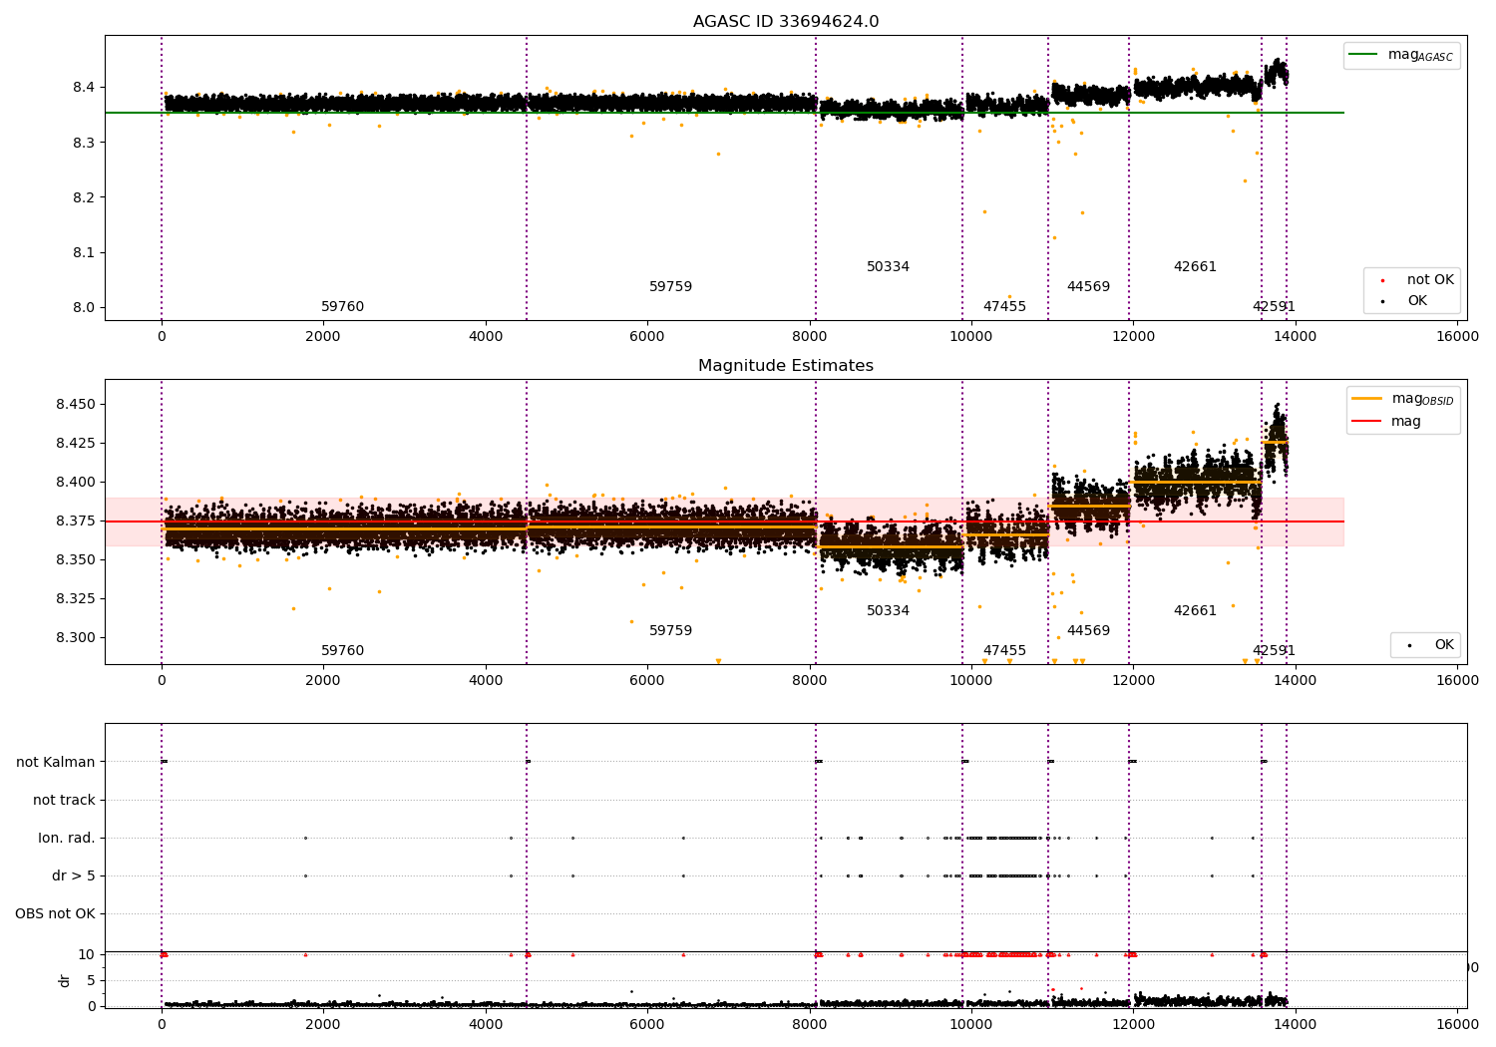Click obsid label 59760 in AGASC ID plot
Viewport: 1496px width, 1047px height.
pyautogui.click(x=342, y=307)
